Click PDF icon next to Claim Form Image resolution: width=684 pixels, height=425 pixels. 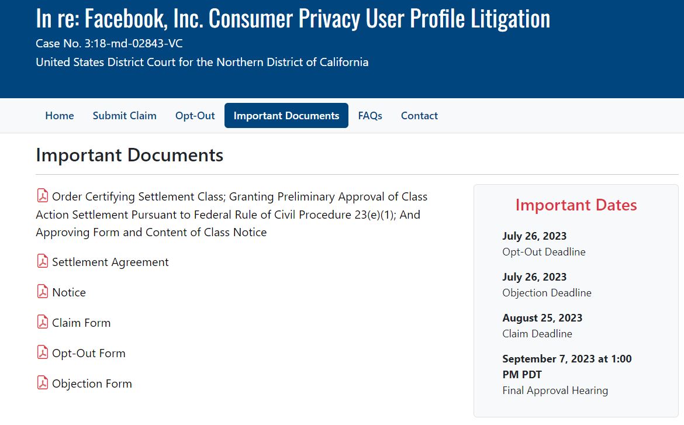click(x=42, y=322)
